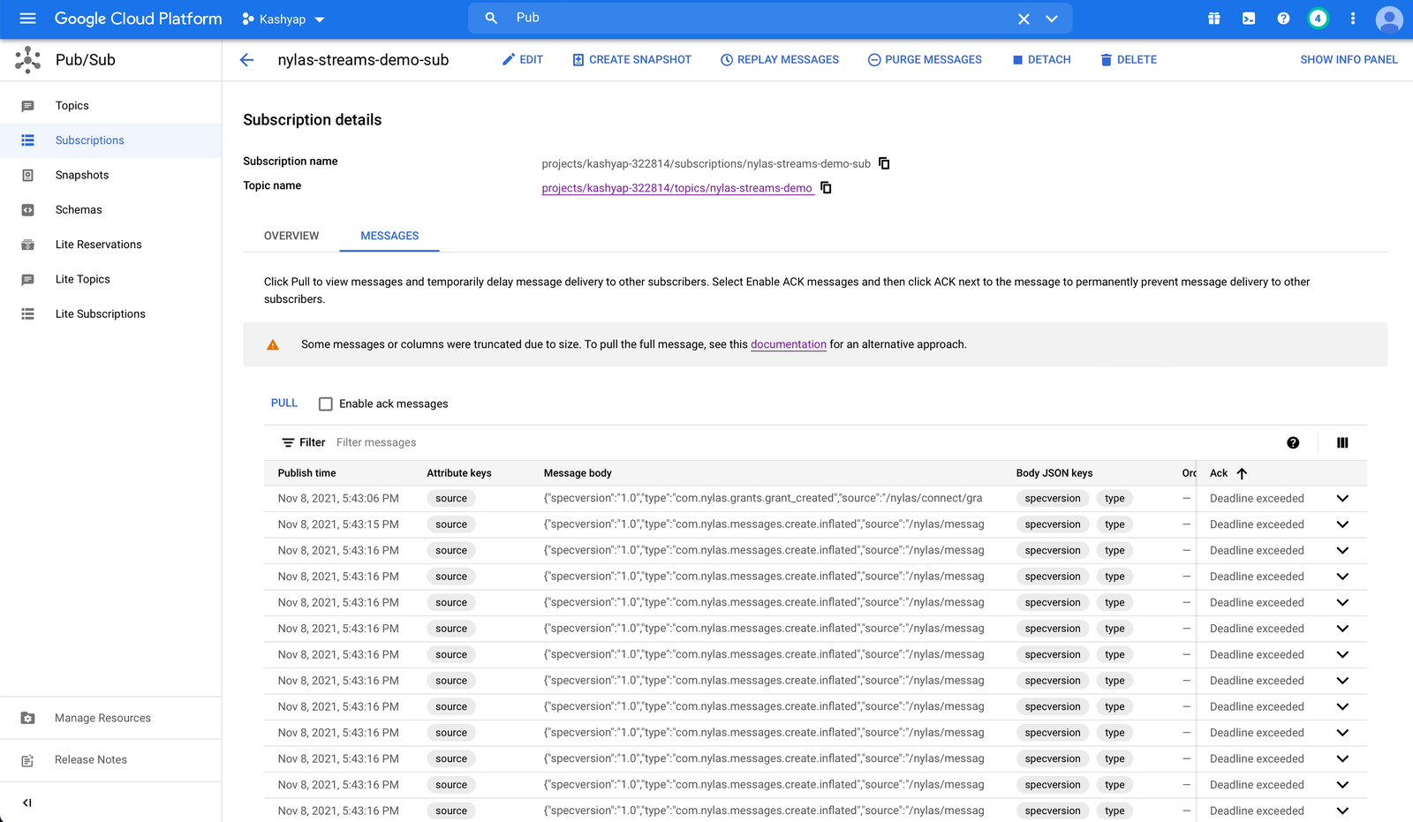Click the filter icon above the messages table

pos(287,441)
